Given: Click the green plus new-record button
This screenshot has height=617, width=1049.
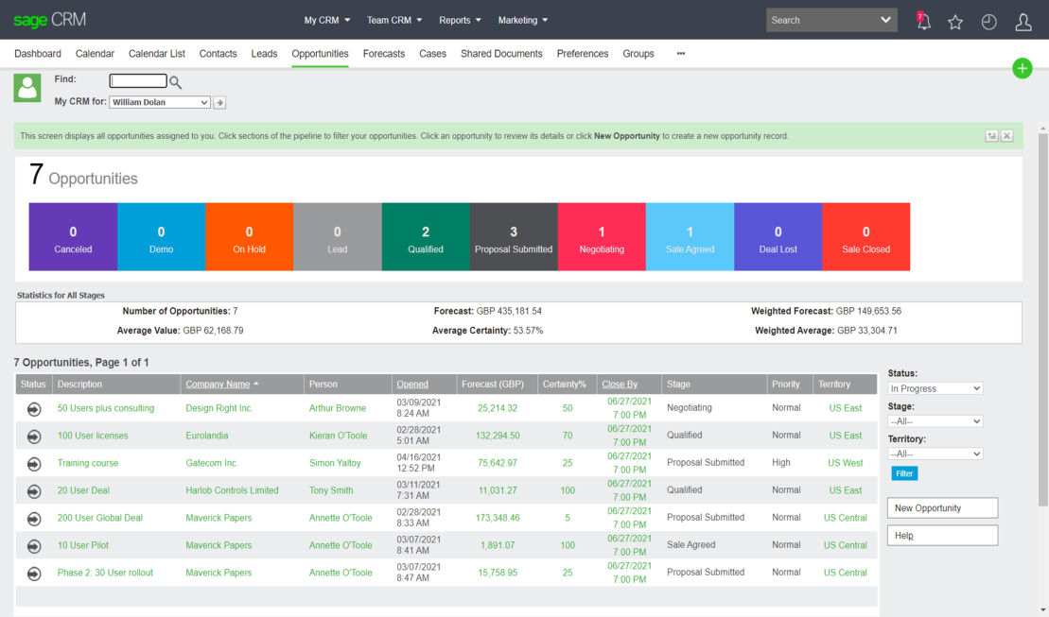Looking at the screenshot, I should point(1022,68).
